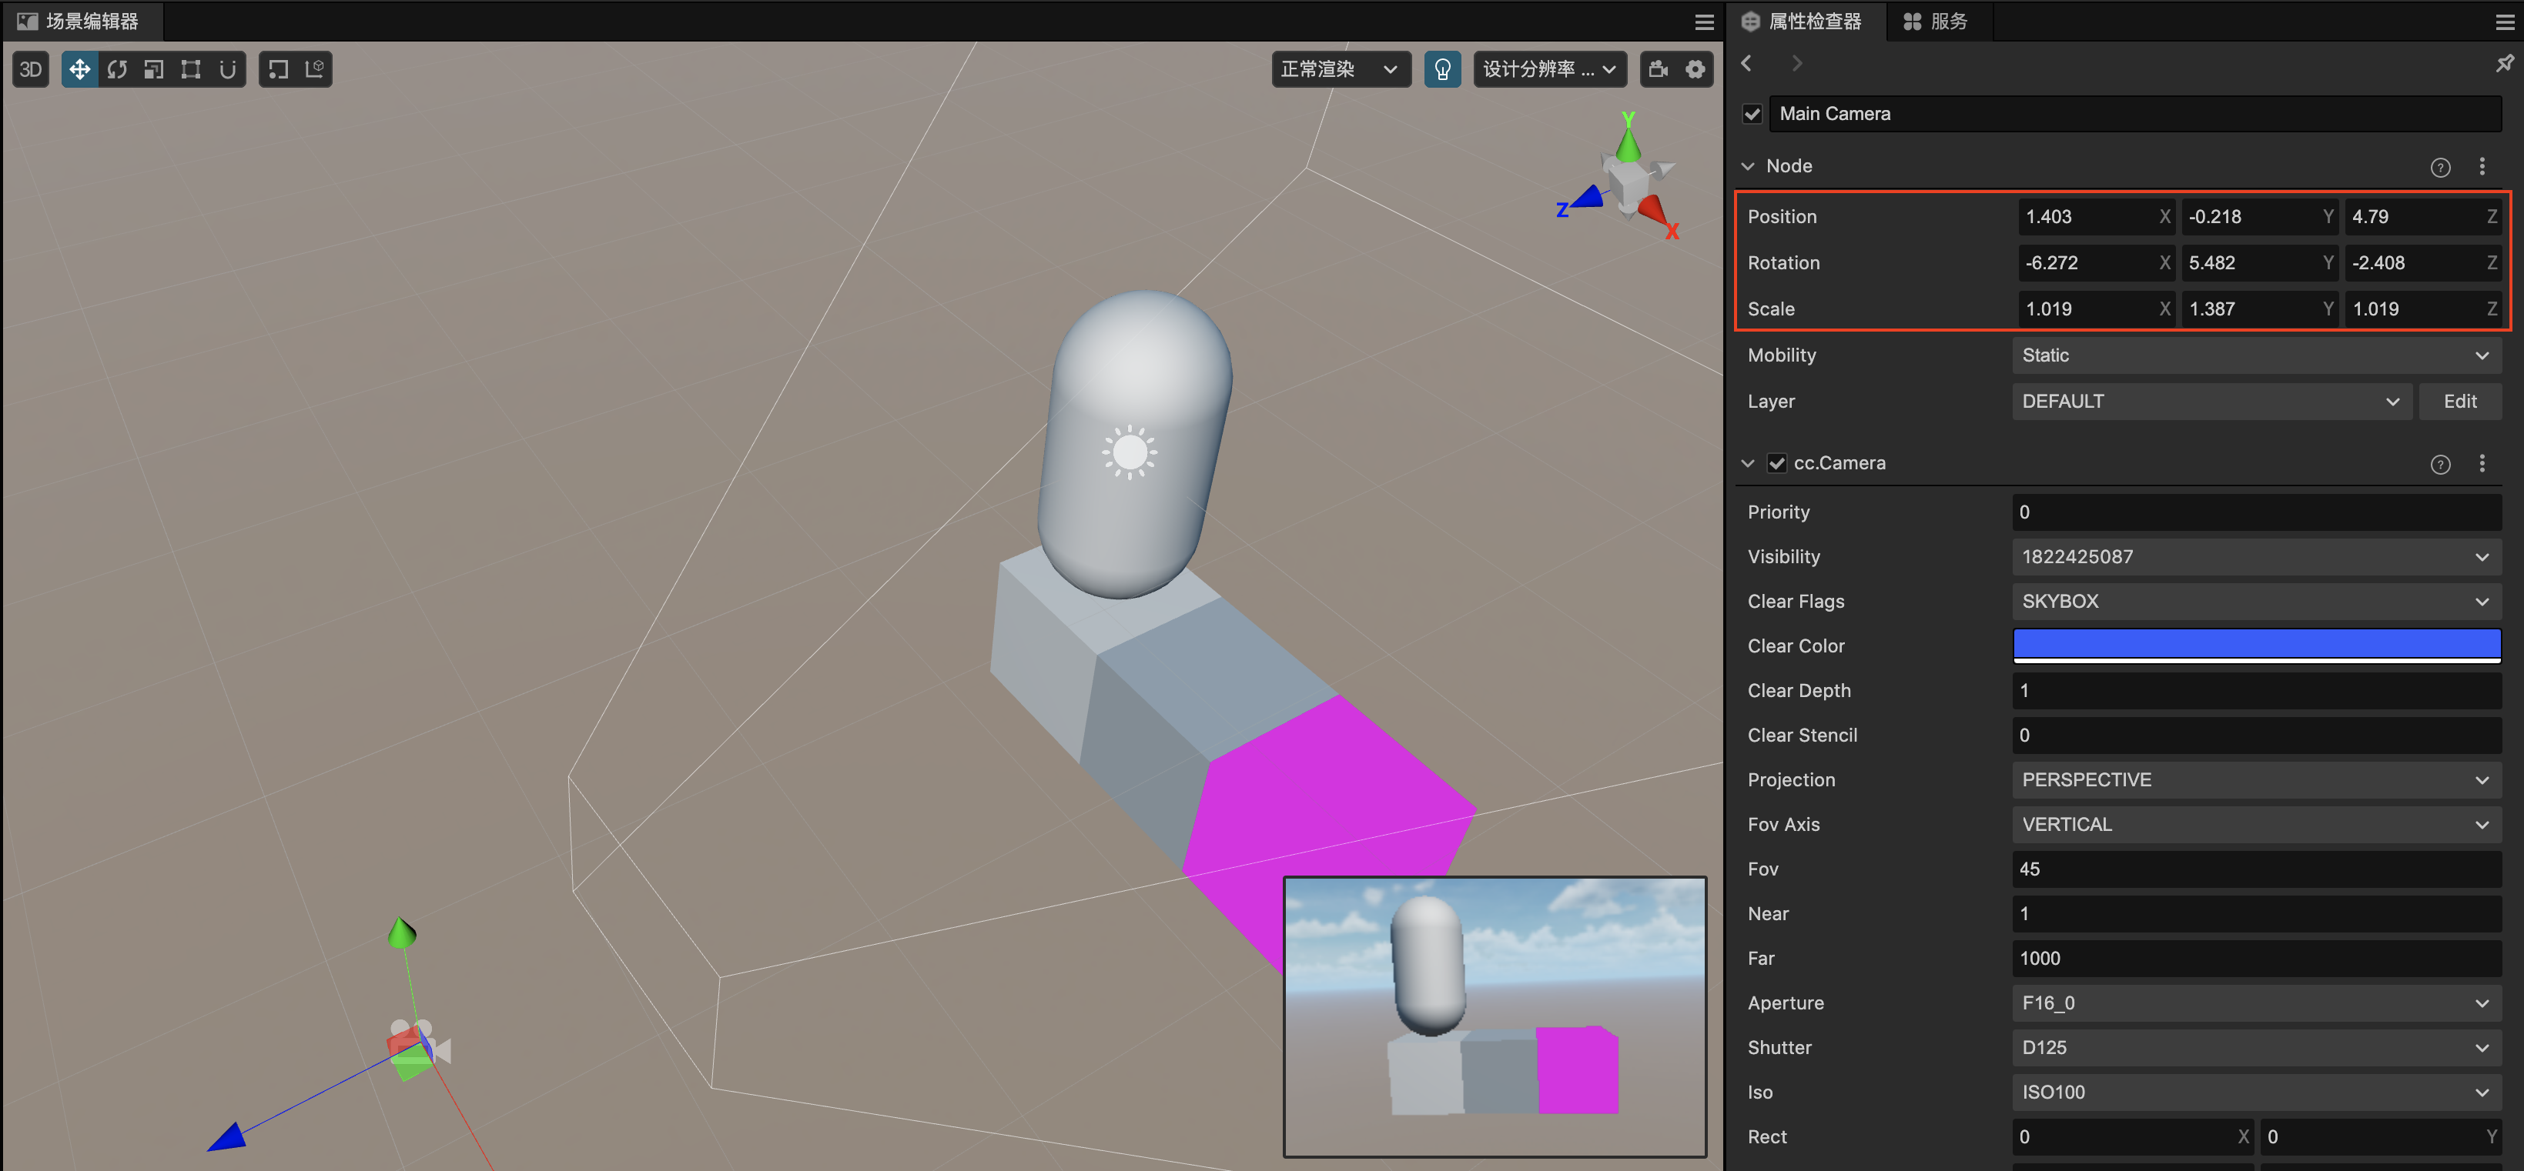
Task: Click the 3D view toggle button
Action: tap(31, 68)
